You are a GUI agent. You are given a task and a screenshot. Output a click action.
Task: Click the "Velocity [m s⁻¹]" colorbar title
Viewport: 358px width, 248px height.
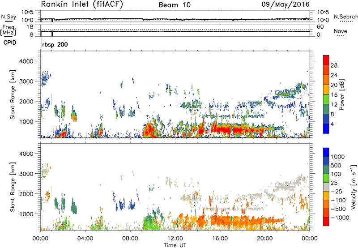click(354, 187)
